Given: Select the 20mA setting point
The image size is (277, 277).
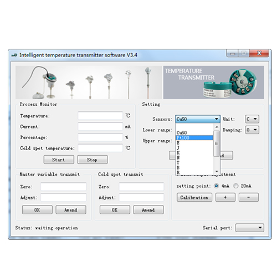Looking at the screenshot, I should pos(235,186).
